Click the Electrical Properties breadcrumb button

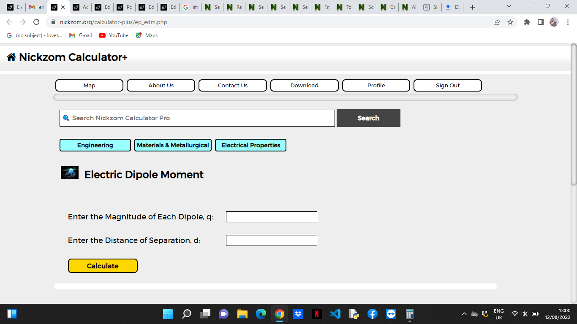(250, 145)
